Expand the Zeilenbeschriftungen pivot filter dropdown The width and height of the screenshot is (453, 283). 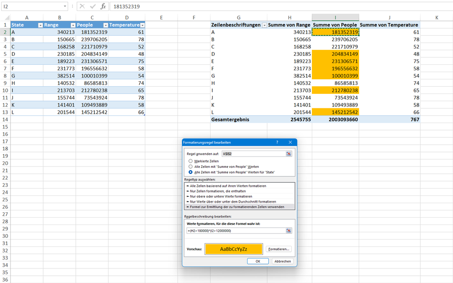(264, 25)
